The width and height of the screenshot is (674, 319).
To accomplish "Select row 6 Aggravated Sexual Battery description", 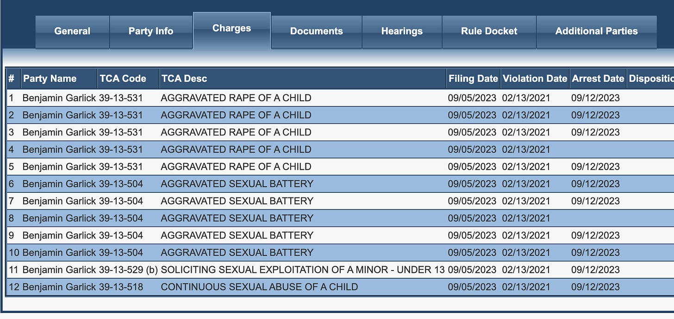I will click(237, 184).
